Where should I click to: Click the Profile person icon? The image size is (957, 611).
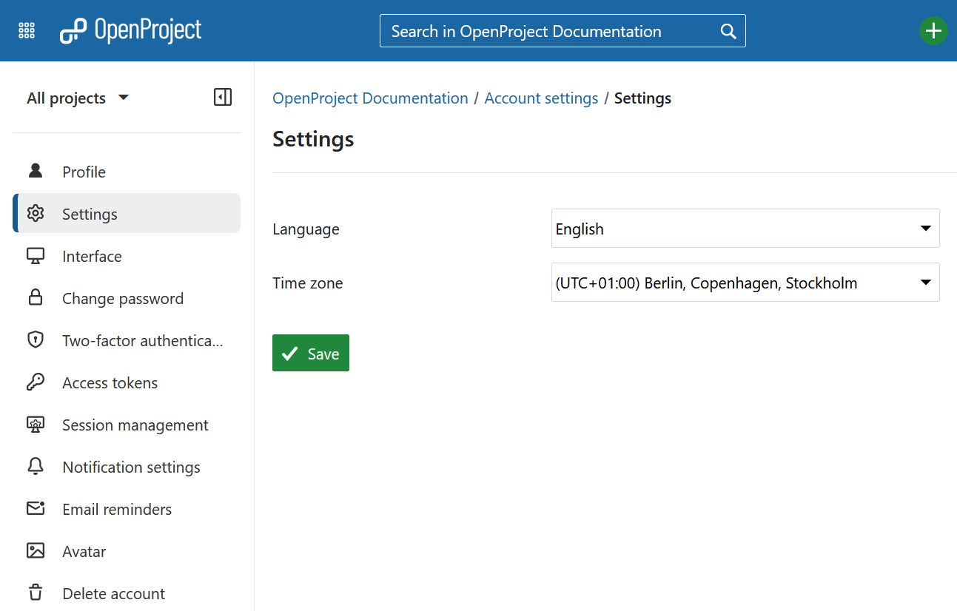[x=36, y=172]
